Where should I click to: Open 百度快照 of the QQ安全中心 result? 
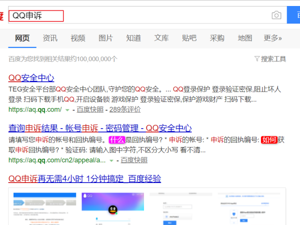(x=90, y=109)
